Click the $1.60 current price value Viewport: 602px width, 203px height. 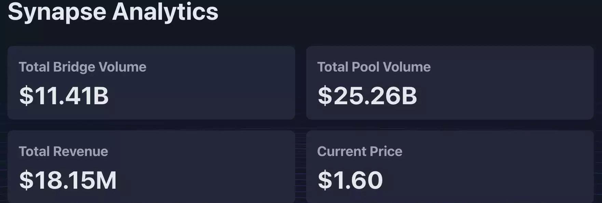(x=350, y=180)
